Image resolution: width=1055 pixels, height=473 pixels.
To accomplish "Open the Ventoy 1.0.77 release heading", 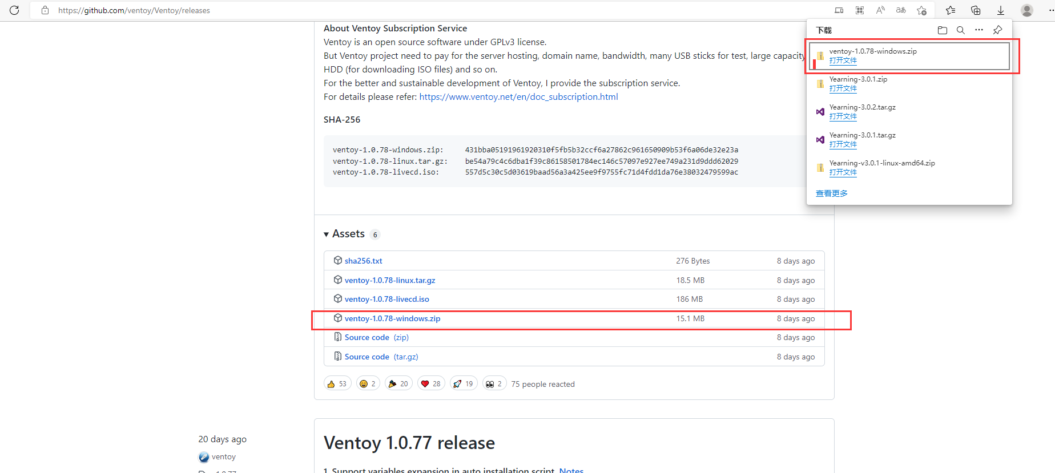I will tap(409, 443).
